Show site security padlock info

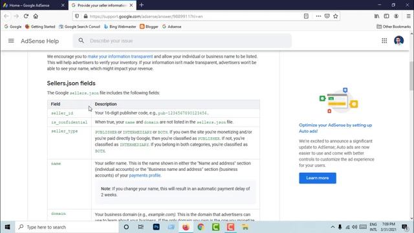tap(85, 16)
